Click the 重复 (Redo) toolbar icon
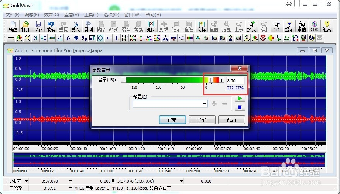The width and height of the screenshot is (340, 194). [x=63, y=27]
